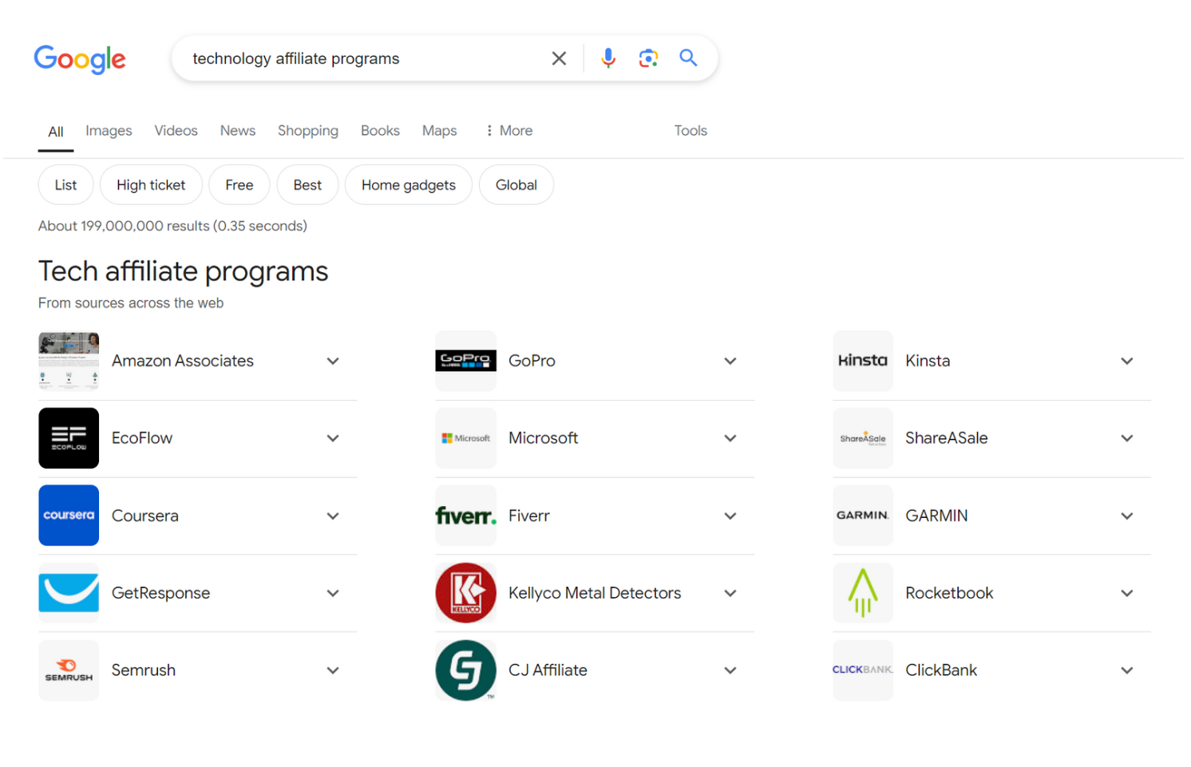Apply the High ticket filter chip

pyautogui.click(x=151, y=184)
